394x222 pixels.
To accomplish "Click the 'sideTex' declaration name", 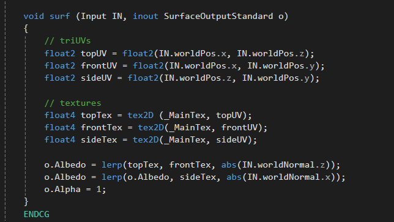I will (x=98, y=140).
